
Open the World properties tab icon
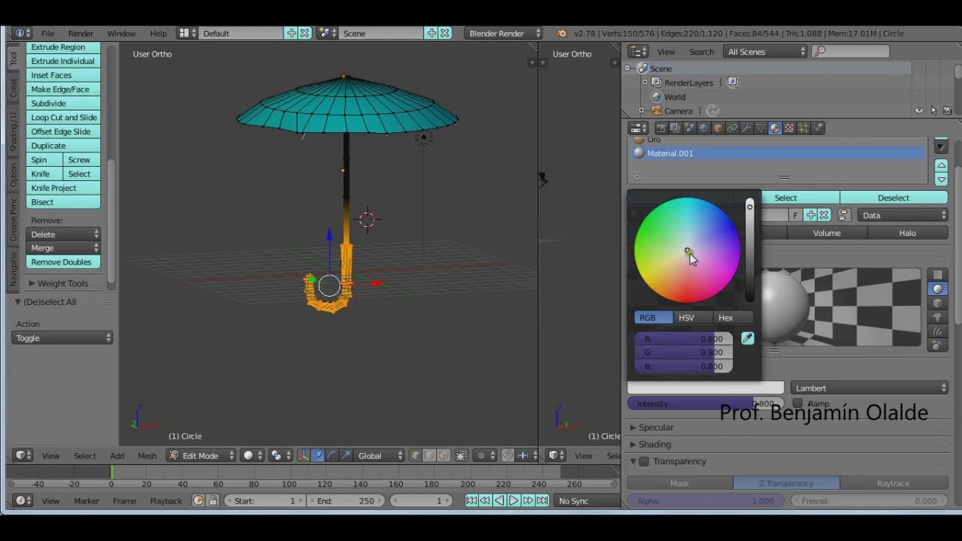703,128
